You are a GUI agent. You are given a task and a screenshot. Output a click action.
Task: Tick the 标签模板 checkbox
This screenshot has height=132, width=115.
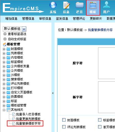(100, 120)
